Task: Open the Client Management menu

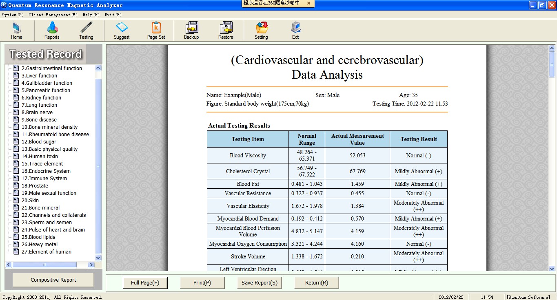Action: [53, 15]
